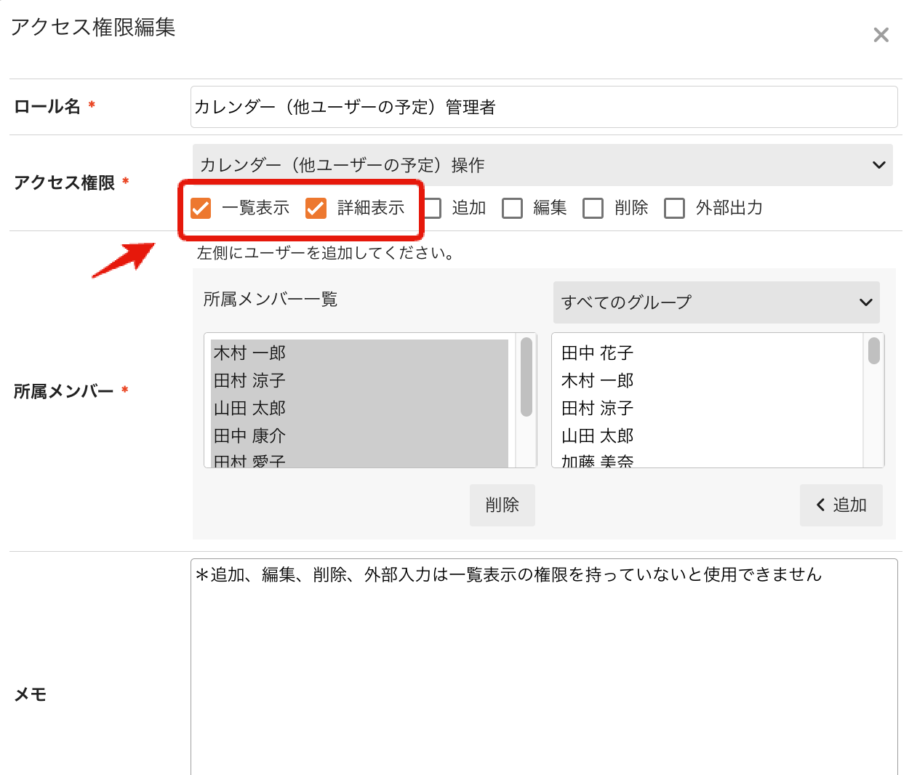Click the scrollbar of assigned members list

(x=526, y=378)
